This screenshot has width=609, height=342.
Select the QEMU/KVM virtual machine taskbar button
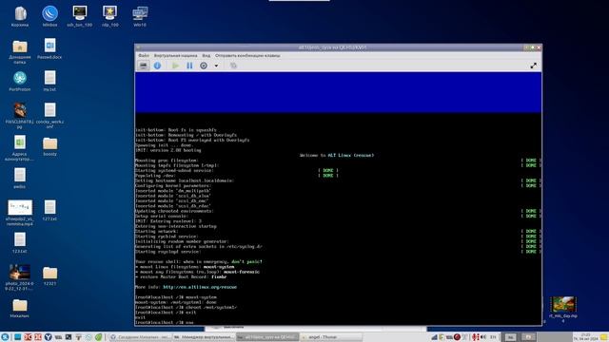pos(266,337)
